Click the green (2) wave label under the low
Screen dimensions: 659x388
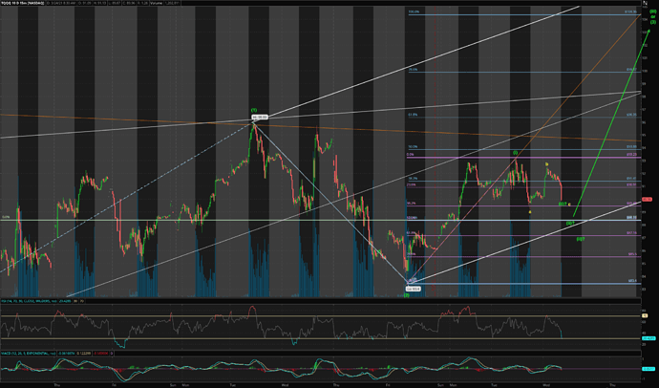[407, 295]
